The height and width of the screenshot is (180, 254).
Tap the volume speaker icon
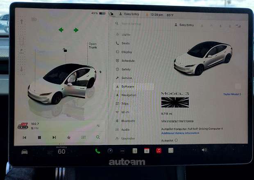click(204, 150)
